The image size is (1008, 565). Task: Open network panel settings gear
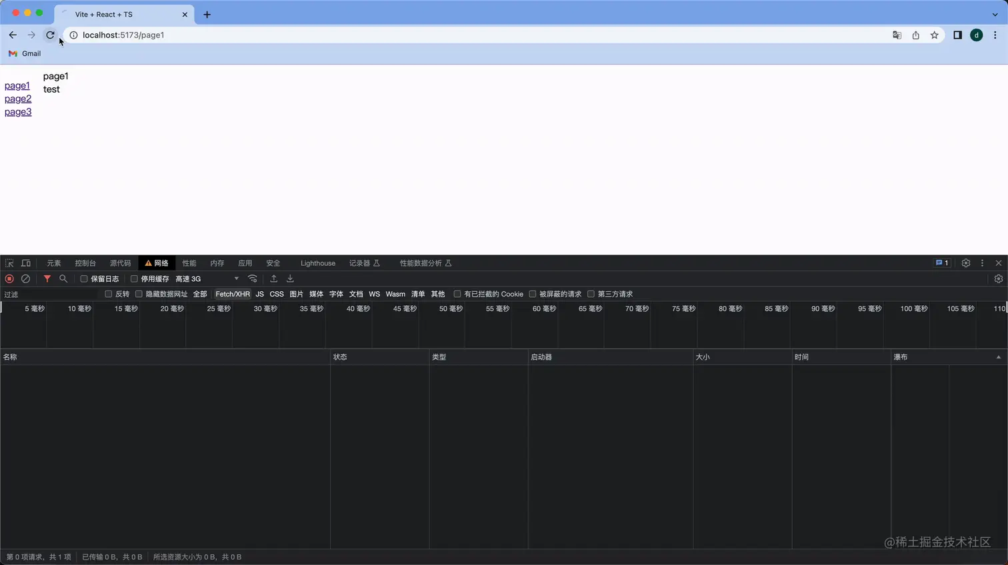[x=999, y=279]
